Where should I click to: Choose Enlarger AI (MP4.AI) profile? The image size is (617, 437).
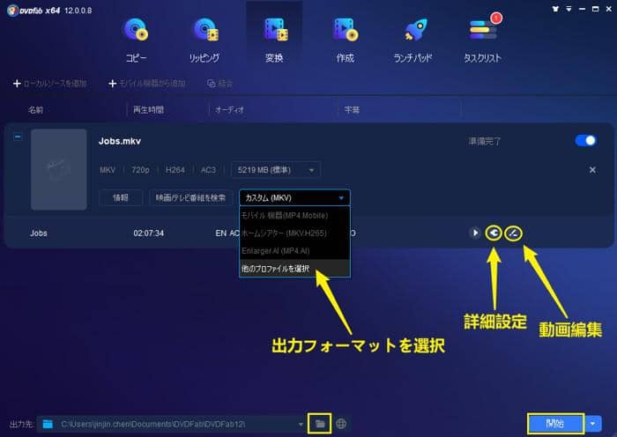pyautogui.click(x=294, y=250)
